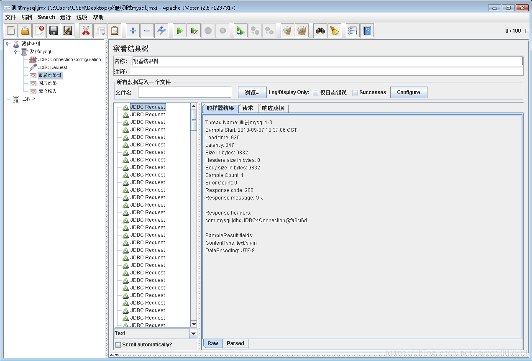Click the Paste clipboard toolbar icon
The width and height of the screenshot is (532, 361).
click(114, 31)
